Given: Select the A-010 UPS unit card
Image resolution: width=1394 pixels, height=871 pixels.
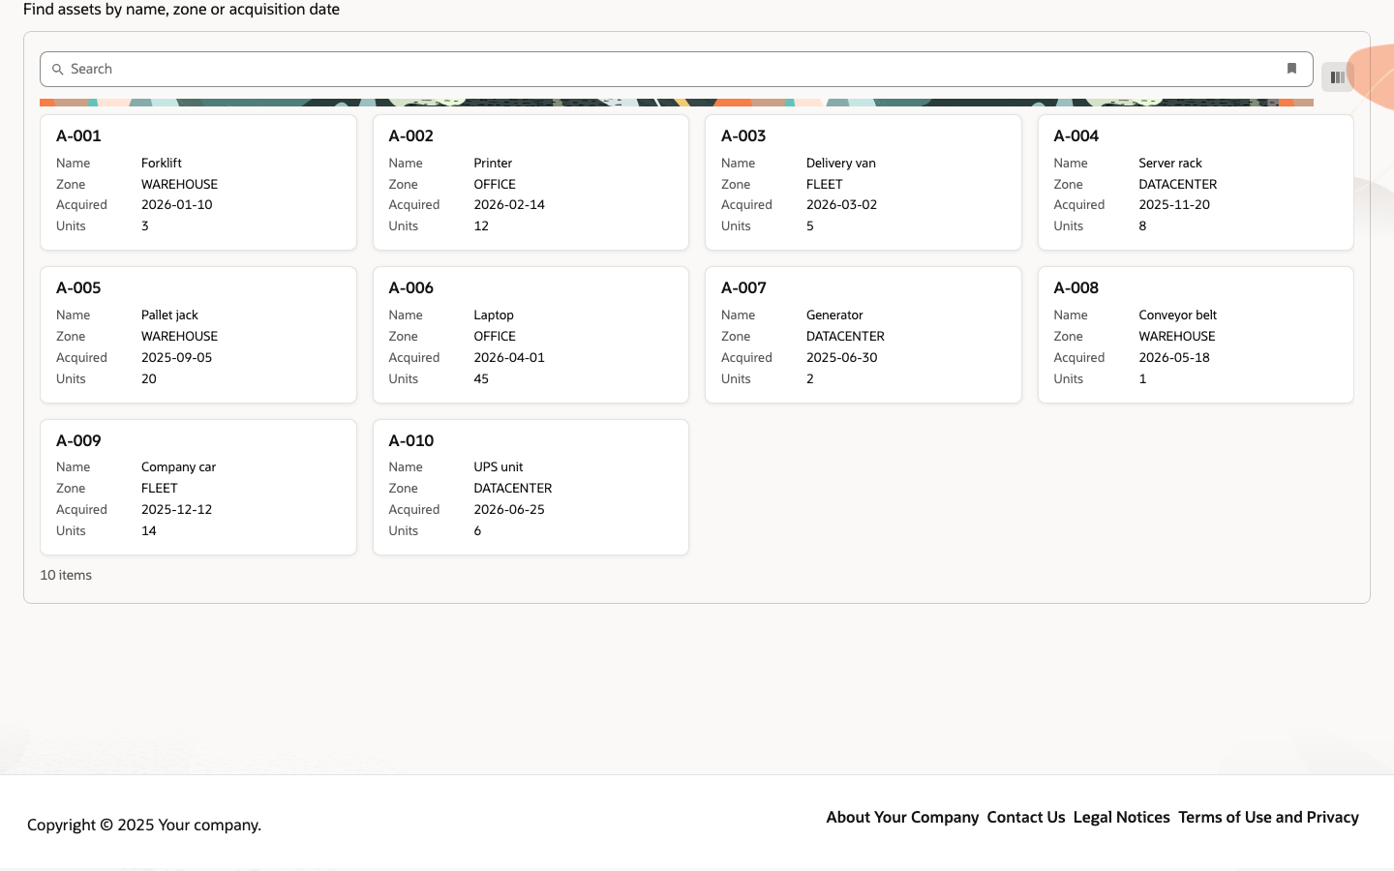Looking at the screenshot, I should tap(530, 487).
